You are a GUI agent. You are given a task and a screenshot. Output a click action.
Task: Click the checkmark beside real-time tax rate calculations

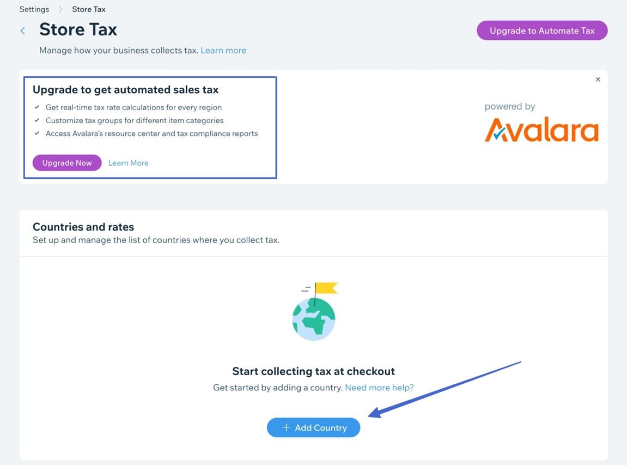[36, 107]
